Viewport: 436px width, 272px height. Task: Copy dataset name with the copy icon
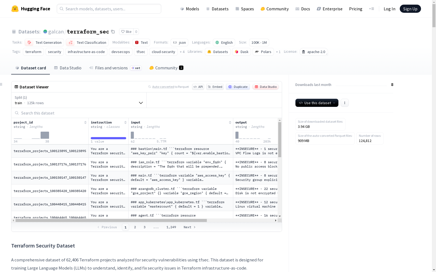pyautogui.click(x=113, y=32)
